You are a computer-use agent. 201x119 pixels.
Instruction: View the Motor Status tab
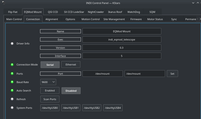(x=155, y=19)
